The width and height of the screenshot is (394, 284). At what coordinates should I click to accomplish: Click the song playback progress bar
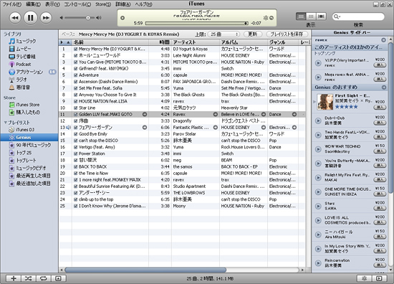[x=197, y=23]
